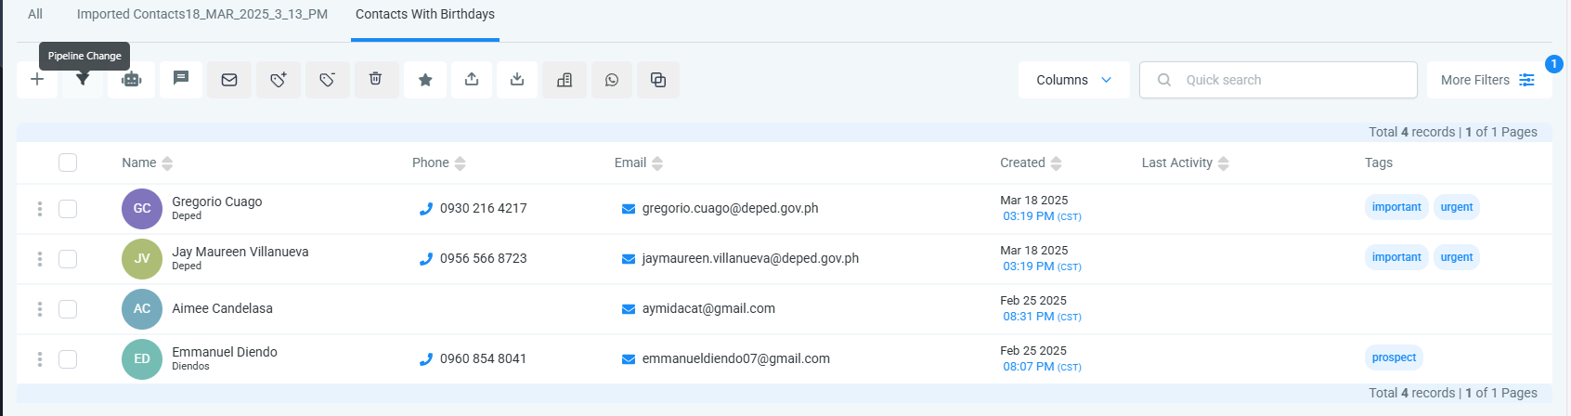
Task: Click envelope icon beside emmanueldiendo07@gmail.com
Action: coord(629,359)
